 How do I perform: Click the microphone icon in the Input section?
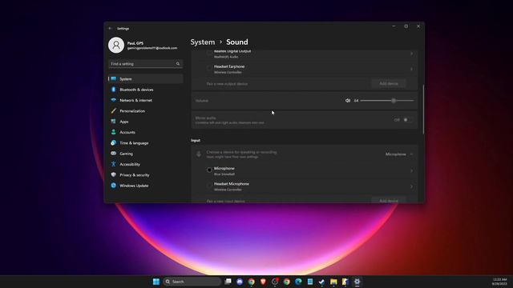[x=199, y=154]
